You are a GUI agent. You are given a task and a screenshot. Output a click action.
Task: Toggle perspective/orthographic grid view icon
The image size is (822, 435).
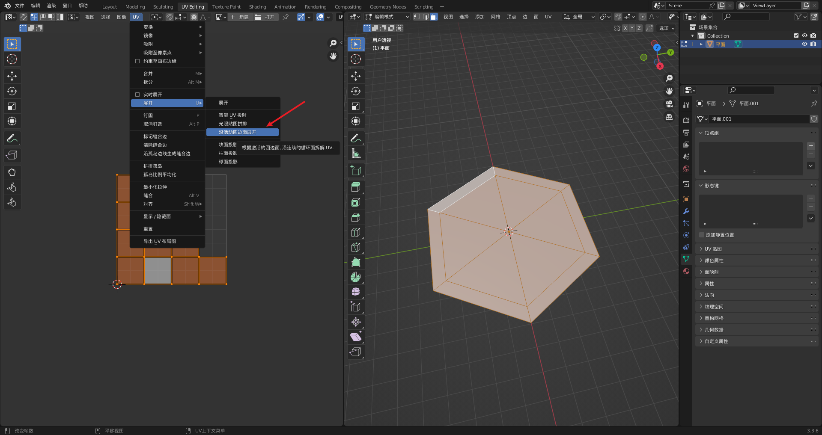pos(669,117)
